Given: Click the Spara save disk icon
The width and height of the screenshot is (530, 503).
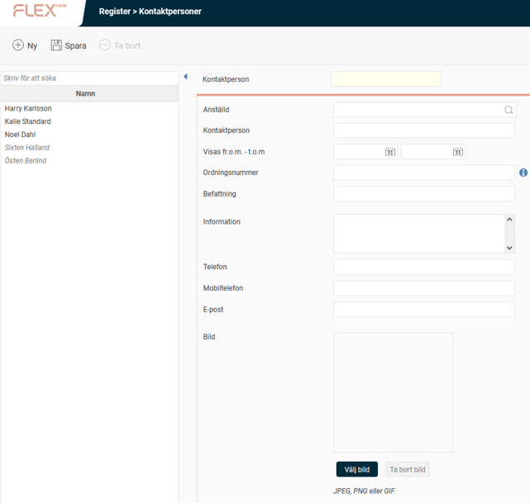Looking at the screenshot, I should pos(56,45).
